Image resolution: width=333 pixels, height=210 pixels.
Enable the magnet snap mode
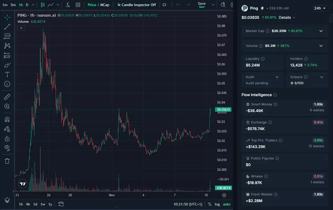7,119
